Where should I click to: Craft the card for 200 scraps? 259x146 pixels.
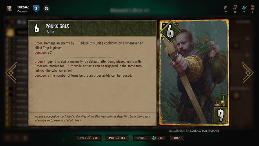[88, 138]
